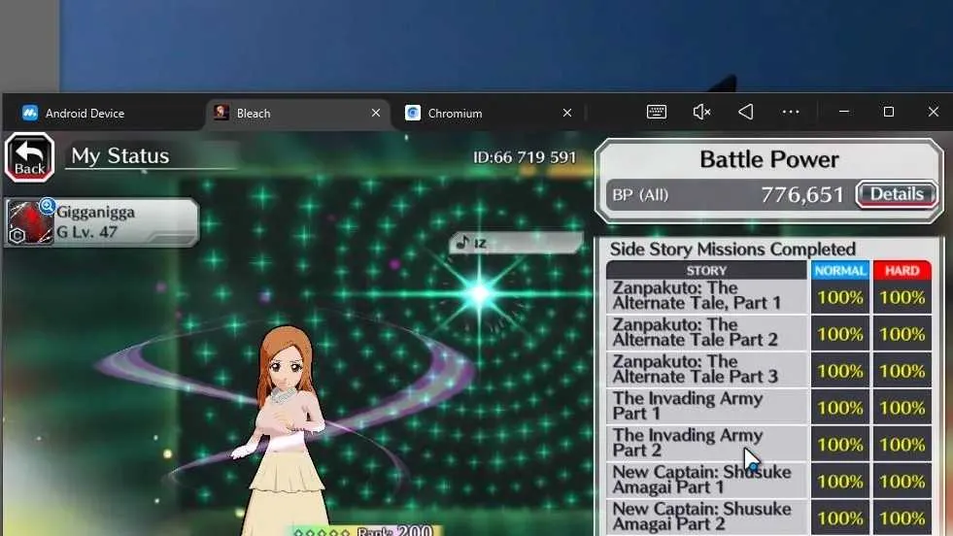The height and width of the screenshot is (536, 953).
Task: Click Normal 100% for Amagai Part 1
Action: pyautogui.click(x=840, y=482)
